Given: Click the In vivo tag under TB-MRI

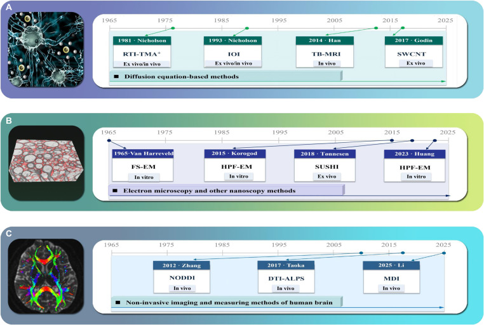Looking at the screenshot, I should (x=326, y=63).
